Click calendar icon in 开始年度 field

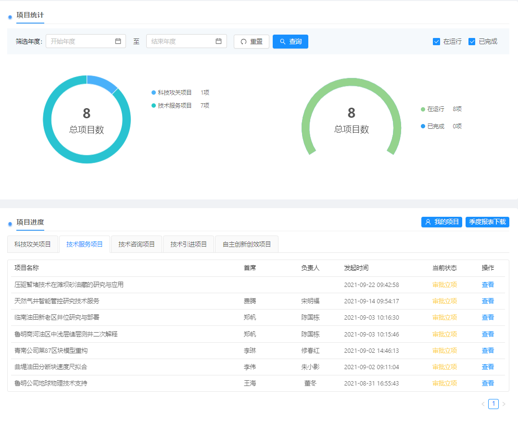118,41
